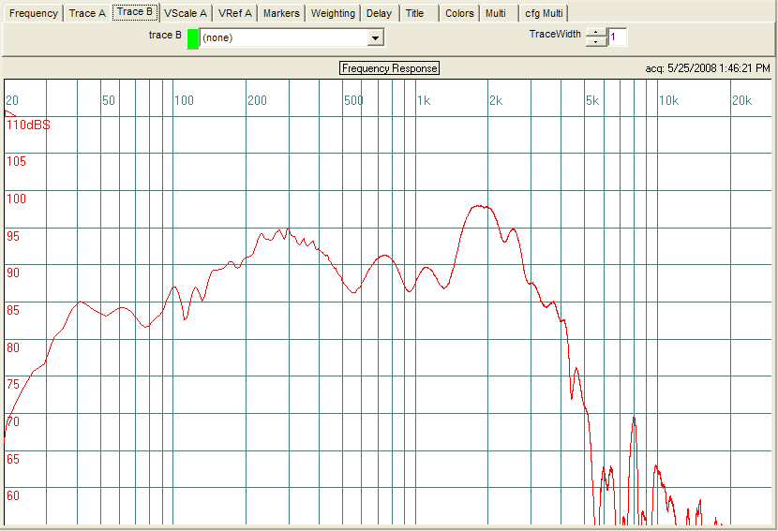Select the Trace B tab
This screenshot has height=531, width=778.
click(135, 12)
